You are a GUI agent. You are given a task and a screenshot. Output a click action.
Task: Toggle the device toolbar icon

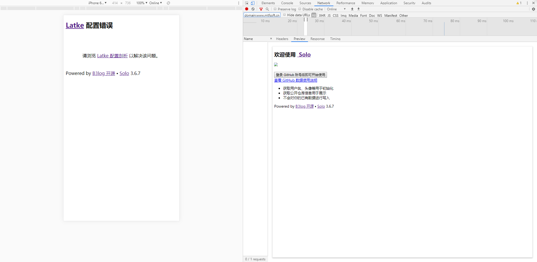pyautogui.click(x=253, y=3)
